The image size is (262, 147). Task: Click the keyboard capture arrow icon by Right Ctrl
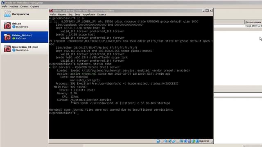(197, 141)
